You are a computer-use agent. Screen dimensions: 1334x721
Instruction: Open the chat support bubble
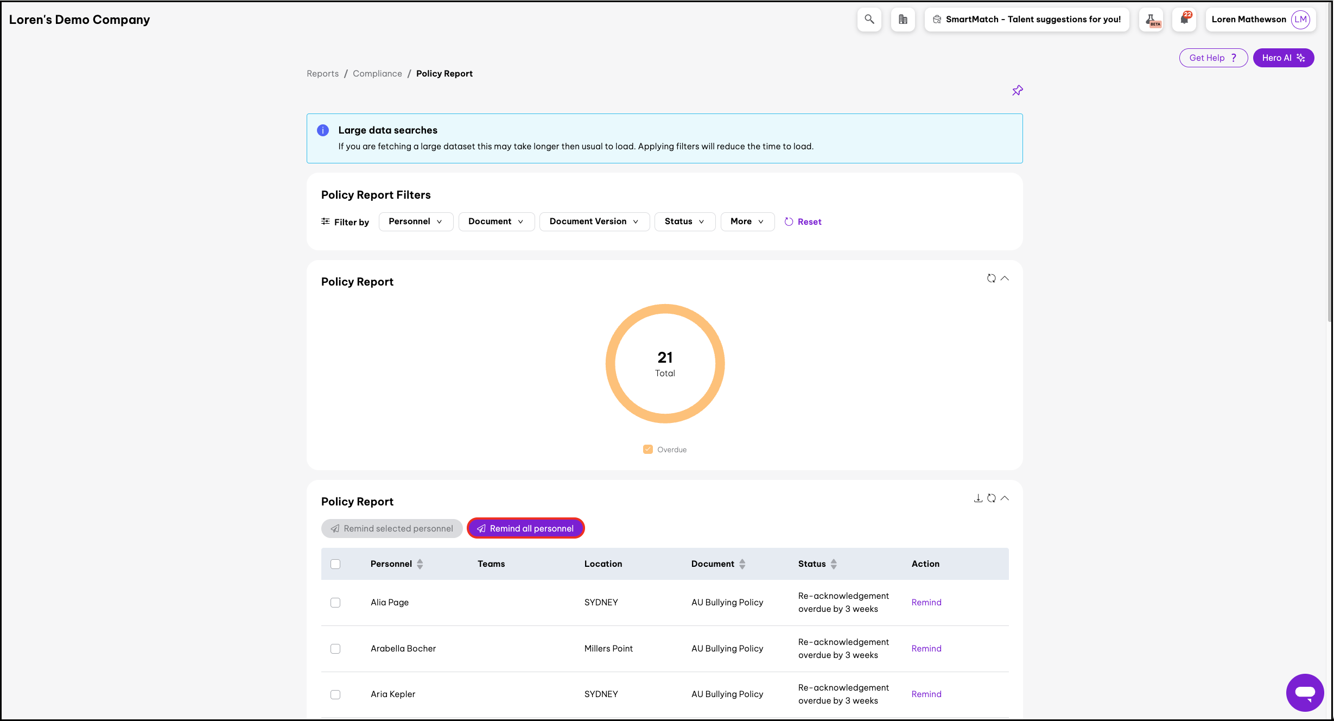pos(1305,692)
